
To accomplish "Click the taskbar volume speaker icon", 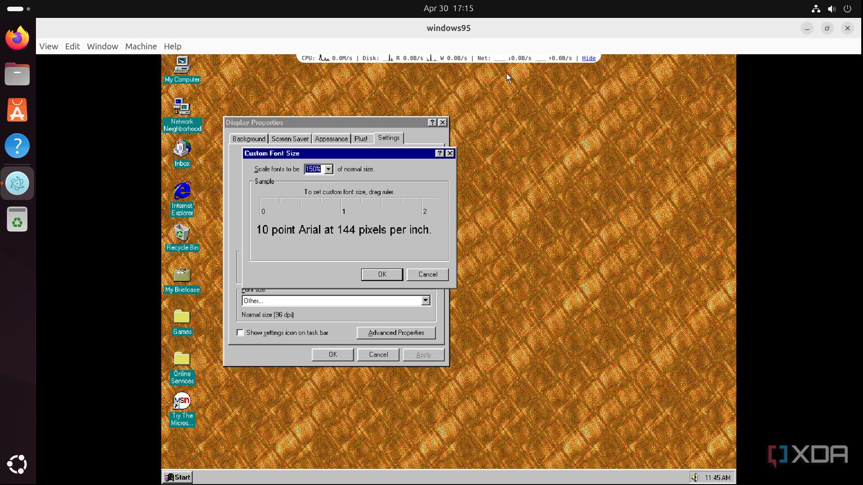I will (695, 477).
